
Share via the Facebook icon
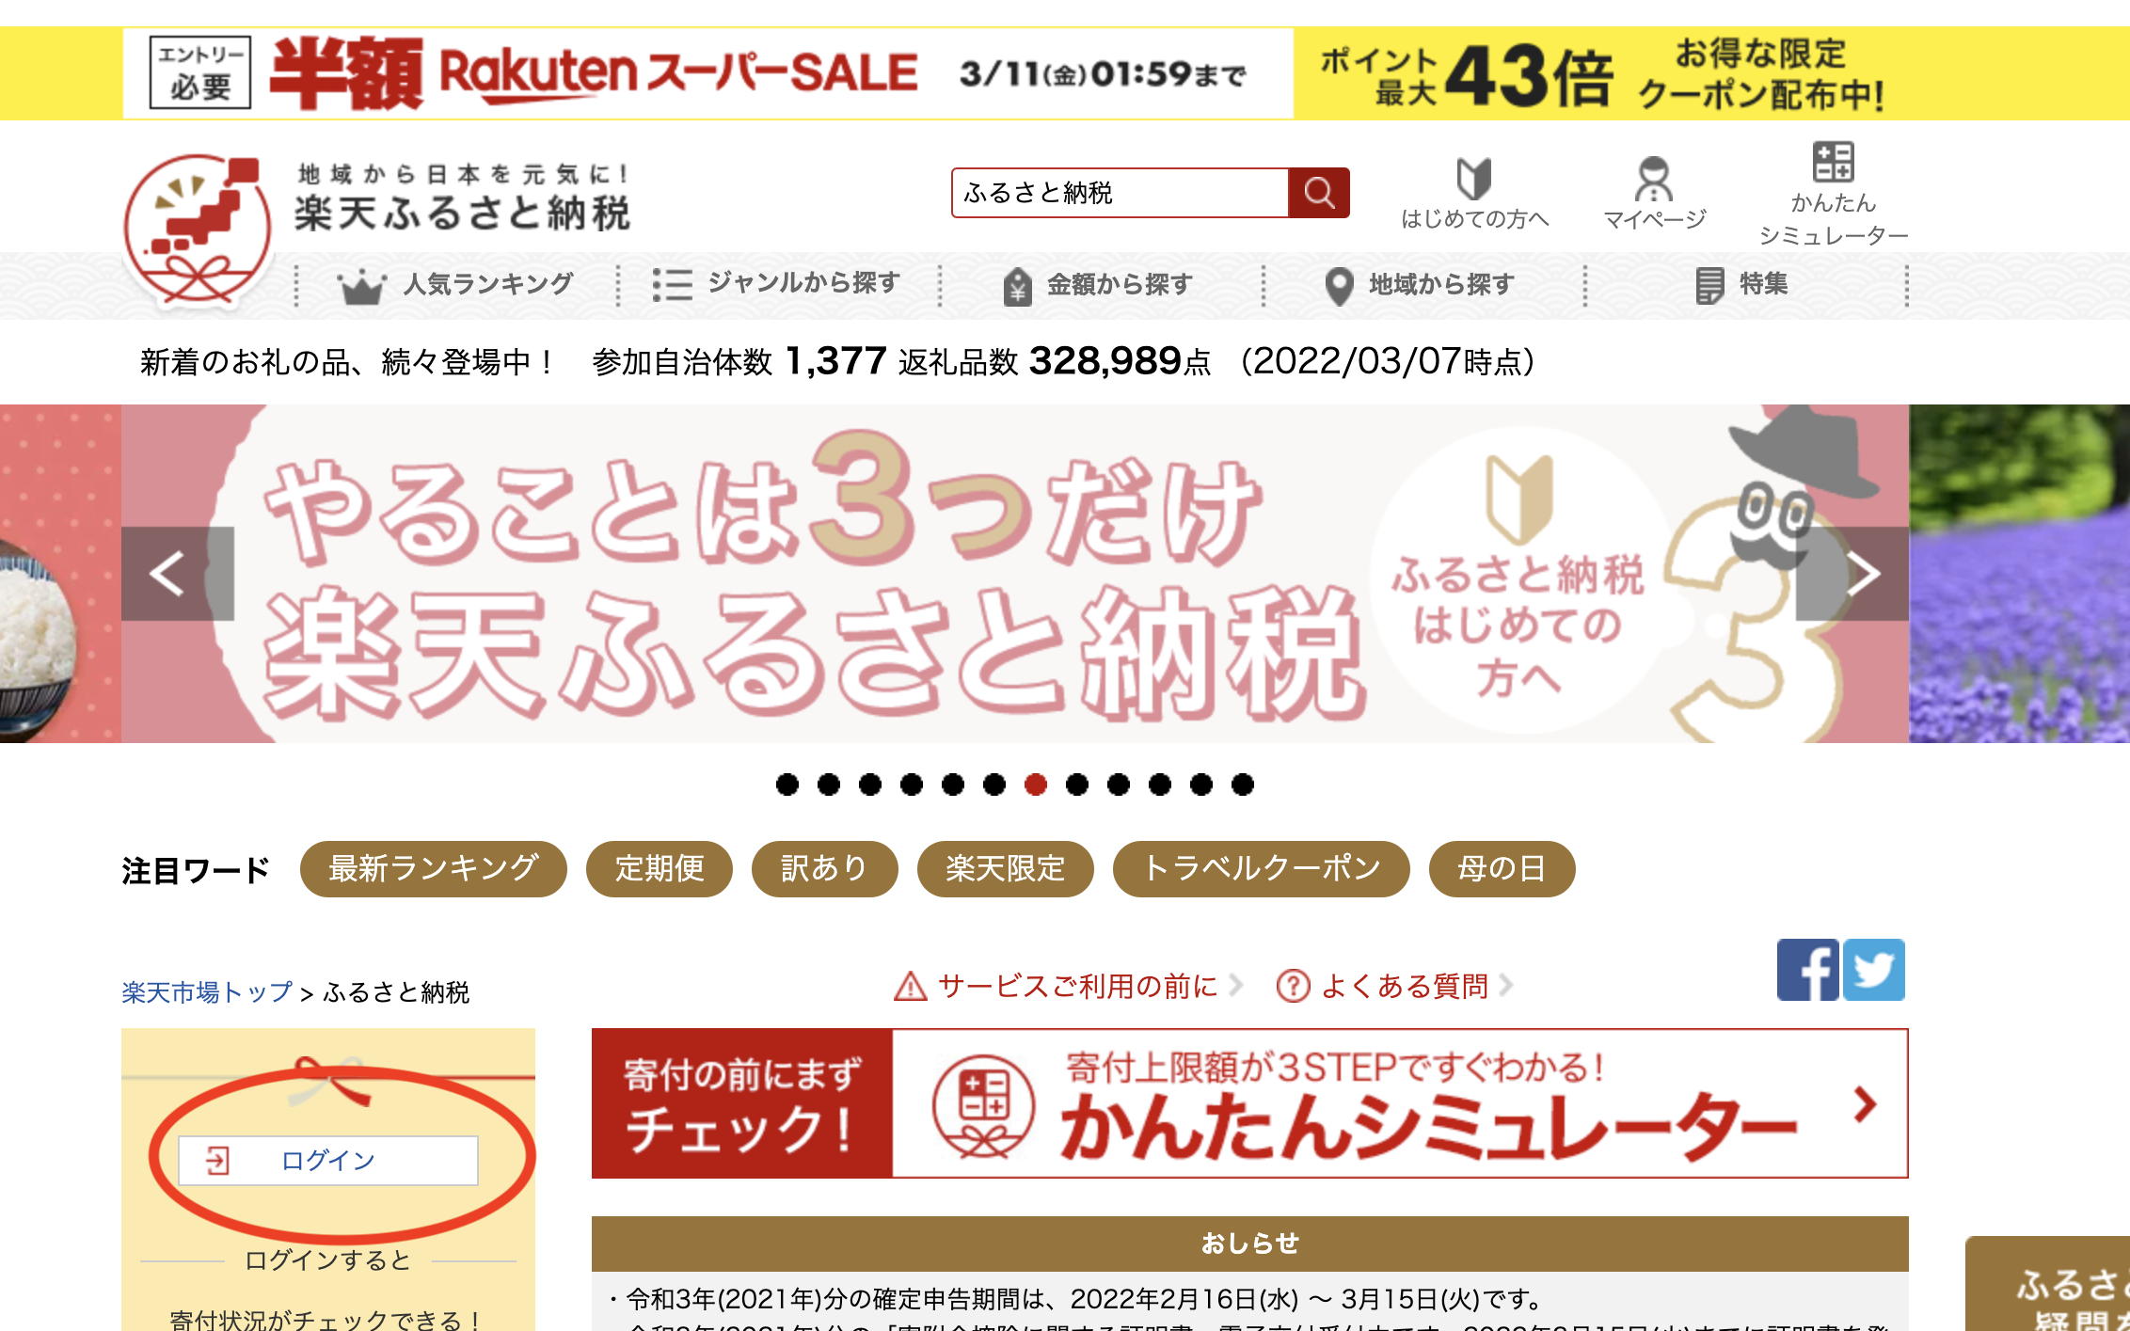coord(1807,970)
